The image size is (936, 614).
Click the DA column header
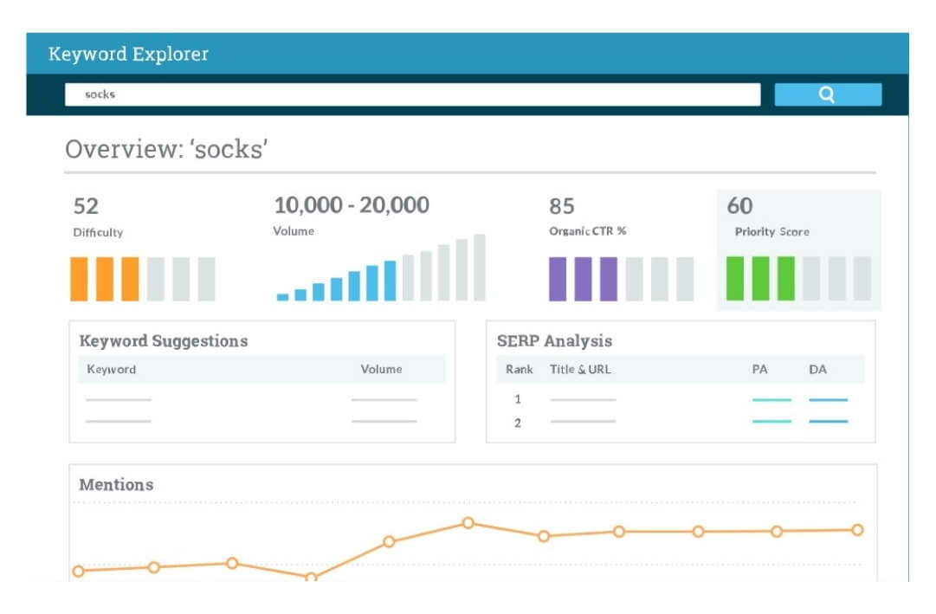(x=817, y=369)
